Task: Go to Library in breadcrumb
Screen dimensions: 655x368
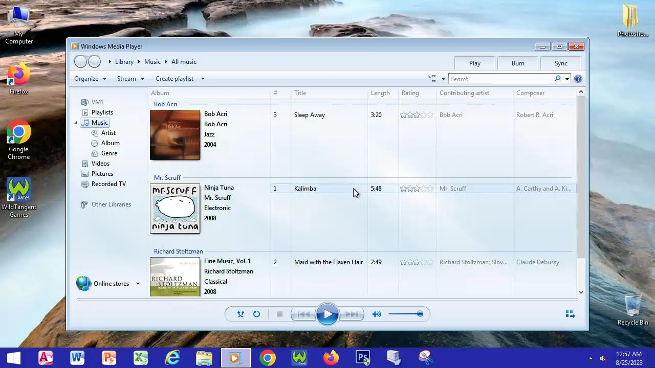Action: tap(124, 62)
